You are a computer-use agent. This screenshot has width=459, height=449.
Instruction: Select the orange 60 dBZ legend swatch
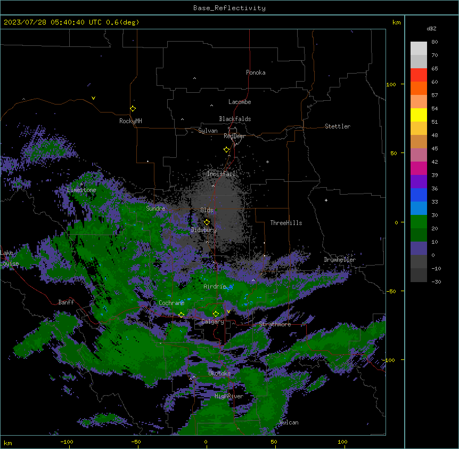coord(419,88)
